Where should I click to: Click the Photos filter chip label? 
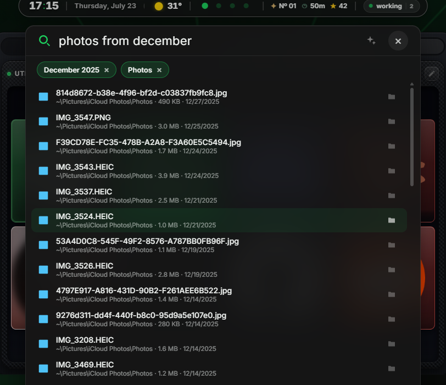140,70
